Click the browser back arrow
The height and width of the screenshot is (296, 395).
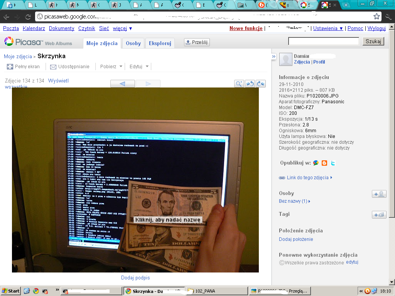(x=7, y=17)
